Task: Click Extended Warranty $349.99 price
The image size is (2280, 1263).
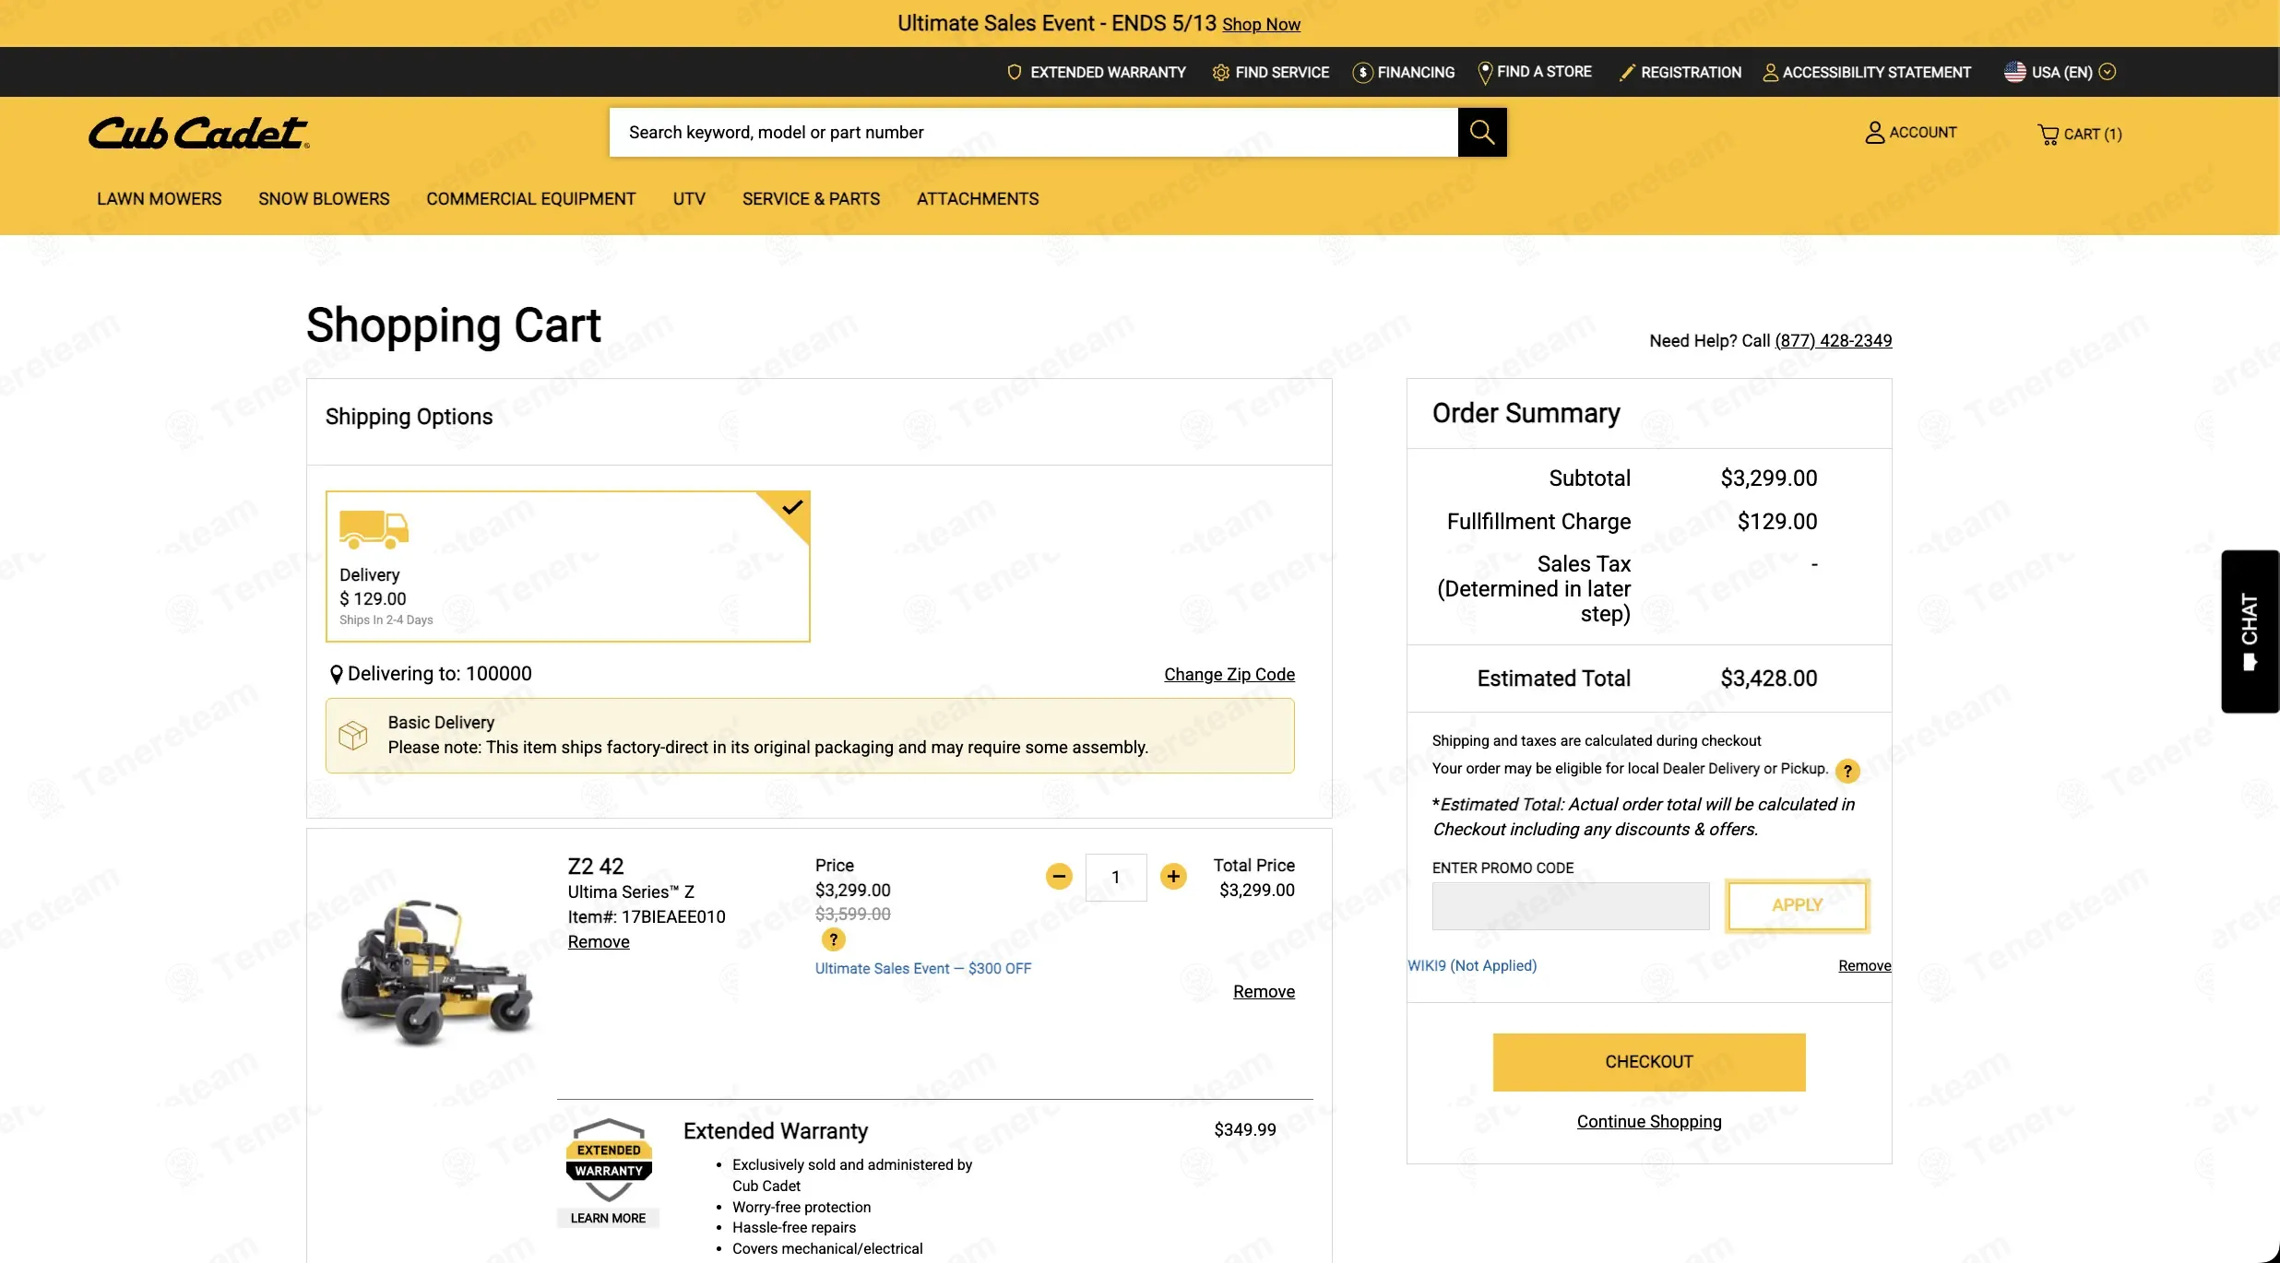Action: (1245, 1129)
